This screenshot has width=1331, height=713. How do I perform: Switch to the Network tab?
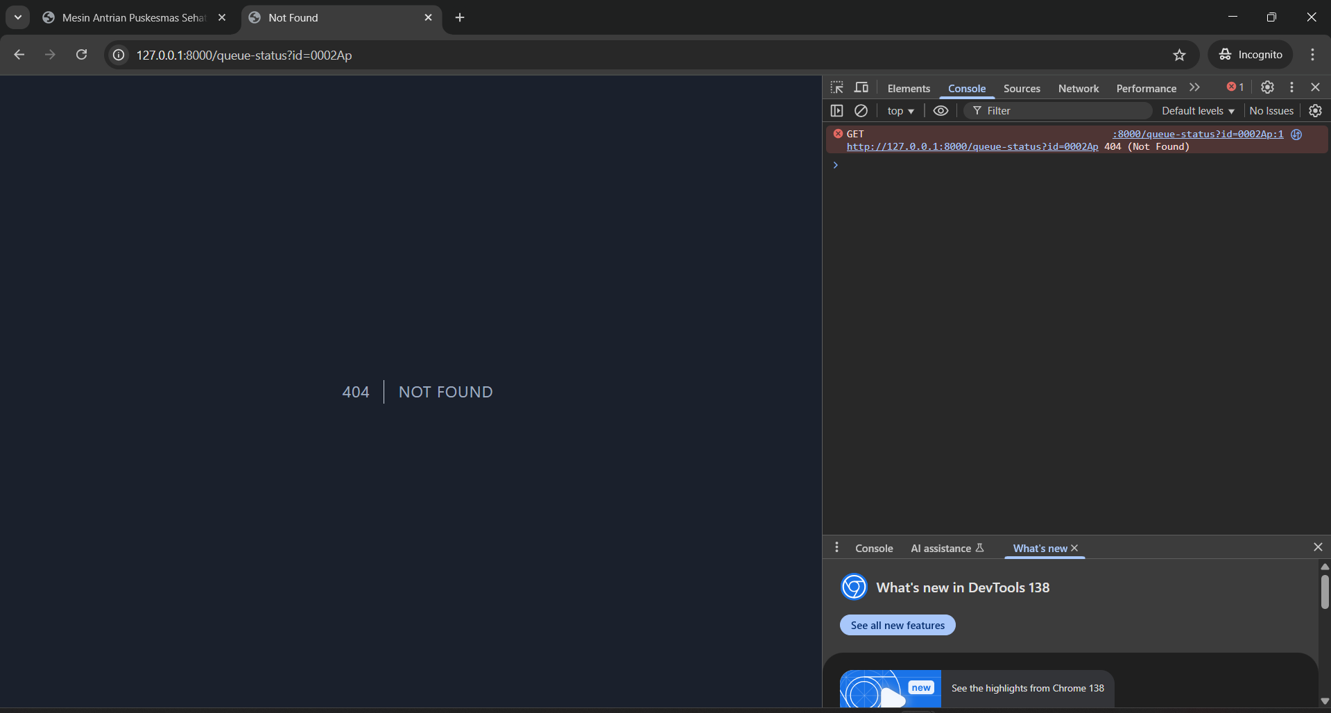point(1078,89)
